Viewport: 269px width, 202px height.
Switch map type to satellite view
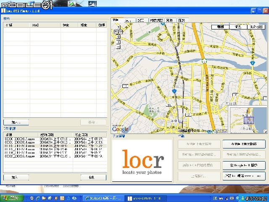238,27
